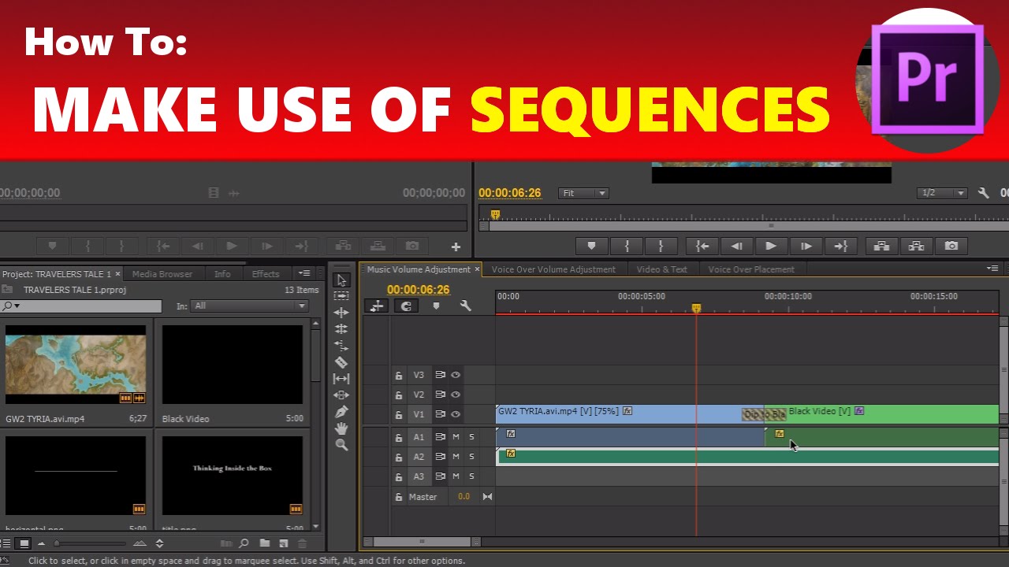This screenshot has width=1009, height=567.
Task: Select the Track Select tool
Action: tap(341, 296)
